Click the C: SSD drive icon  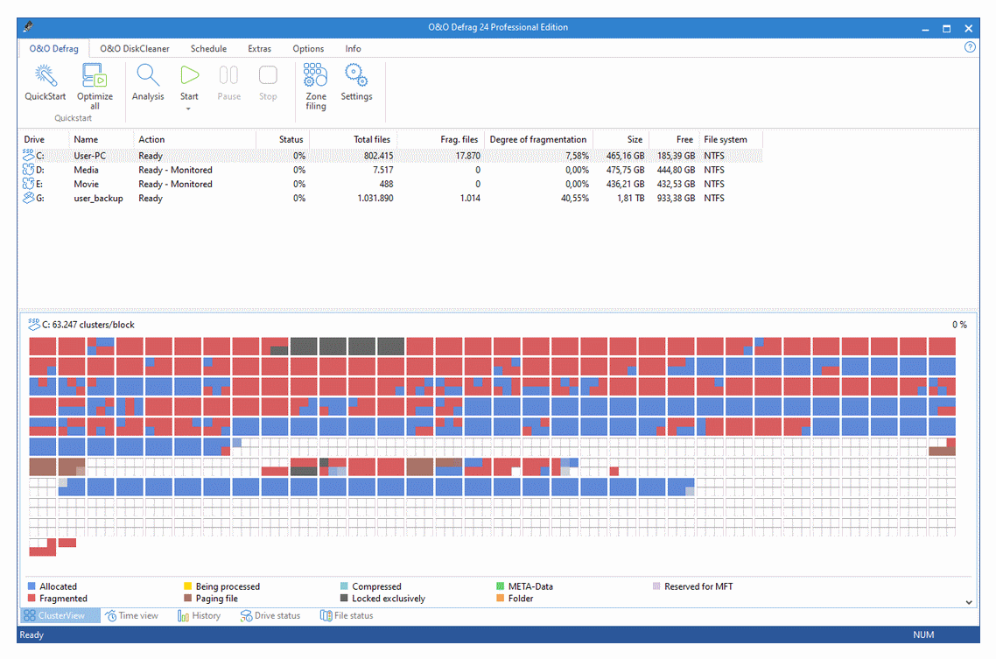click(x=28, y=155)
